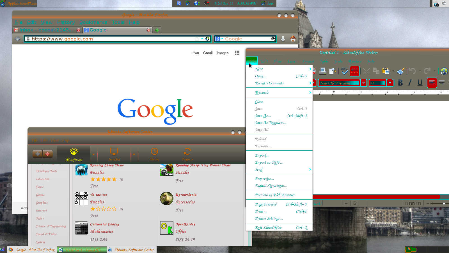The height and width of the screenshot is (253, 449).
Task: Toggle Italic formatting in Writer
Action: tap(410, 83)
